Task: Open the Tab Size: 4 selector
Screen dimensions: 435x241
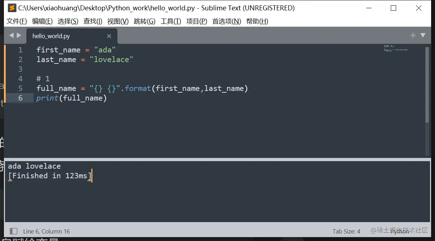Action: pos(346,231)
